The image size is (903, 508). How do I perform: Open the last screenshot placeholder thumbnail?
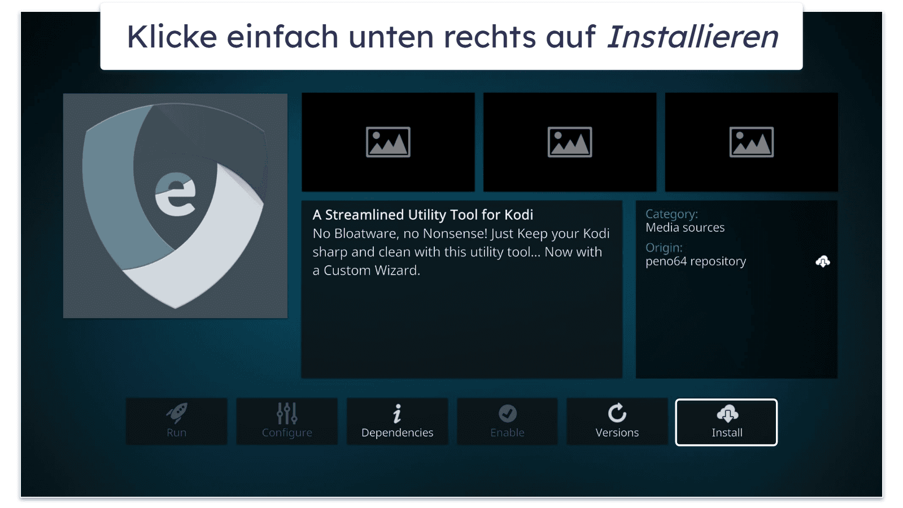[752, 142]
